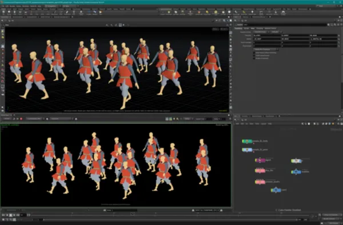Select the cam1 camera node
The width and height of the screenshot is (343, 225).
click(276, 190)
